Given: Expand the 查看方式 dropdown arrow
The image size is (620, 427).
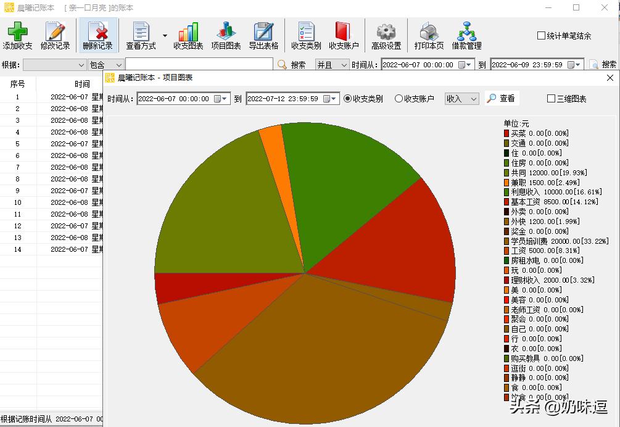Looking at the screenshot, I should click(x=165, y=36).
